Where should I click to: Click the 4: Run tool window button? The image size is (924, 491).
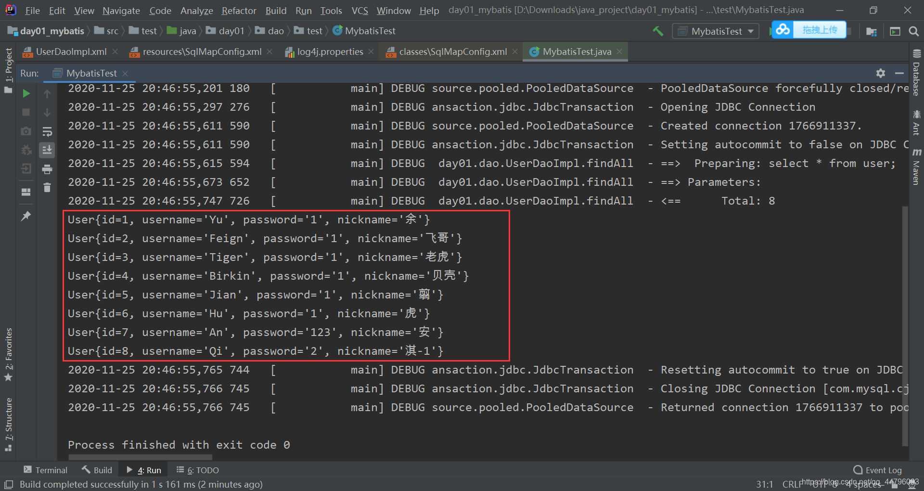pos(144,470)
